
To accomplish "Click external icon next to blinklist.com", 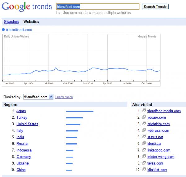I will click(x=144, y=169).
